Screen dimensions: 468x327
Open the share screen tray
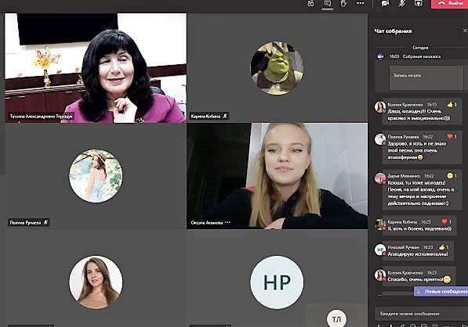coord(418,3)
